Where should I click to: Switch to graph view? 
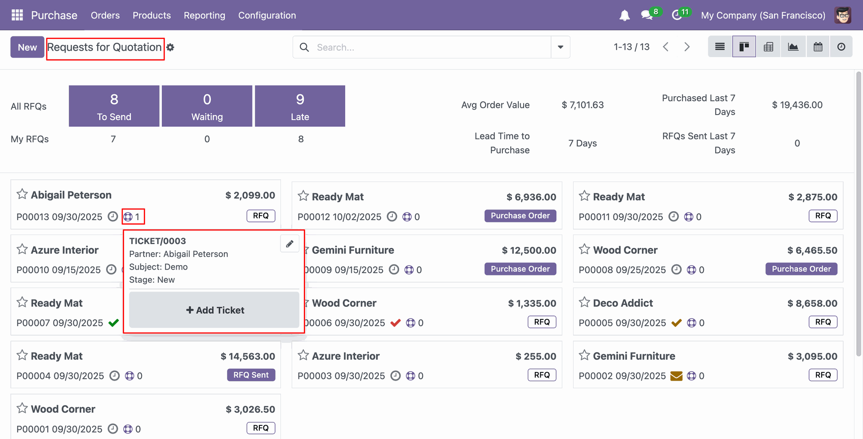(793, 47)
